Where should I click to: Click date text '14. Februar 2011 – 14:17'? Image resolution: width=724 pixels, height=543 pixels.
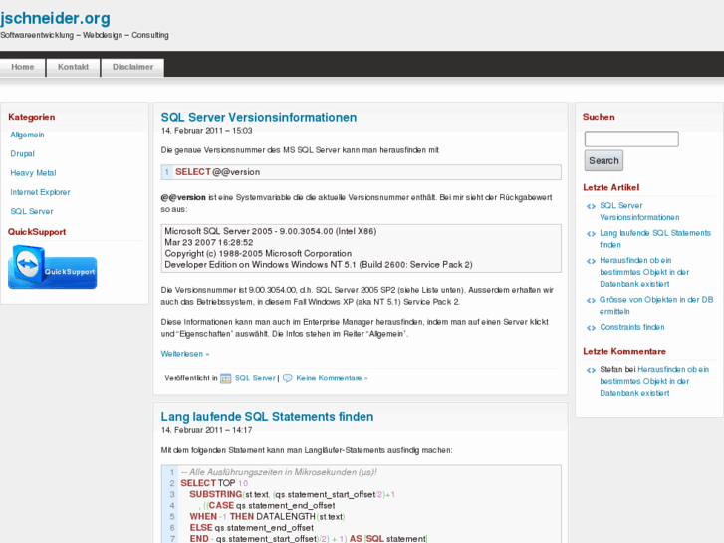pyautogui.click(x=206, y=430)
